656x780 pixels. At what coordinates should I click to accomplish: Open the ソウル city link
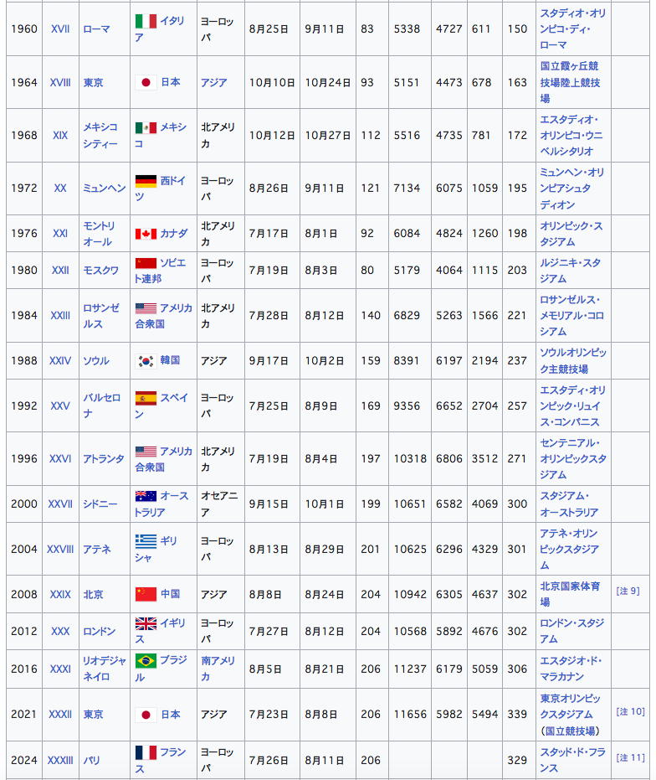click(96, 360)
